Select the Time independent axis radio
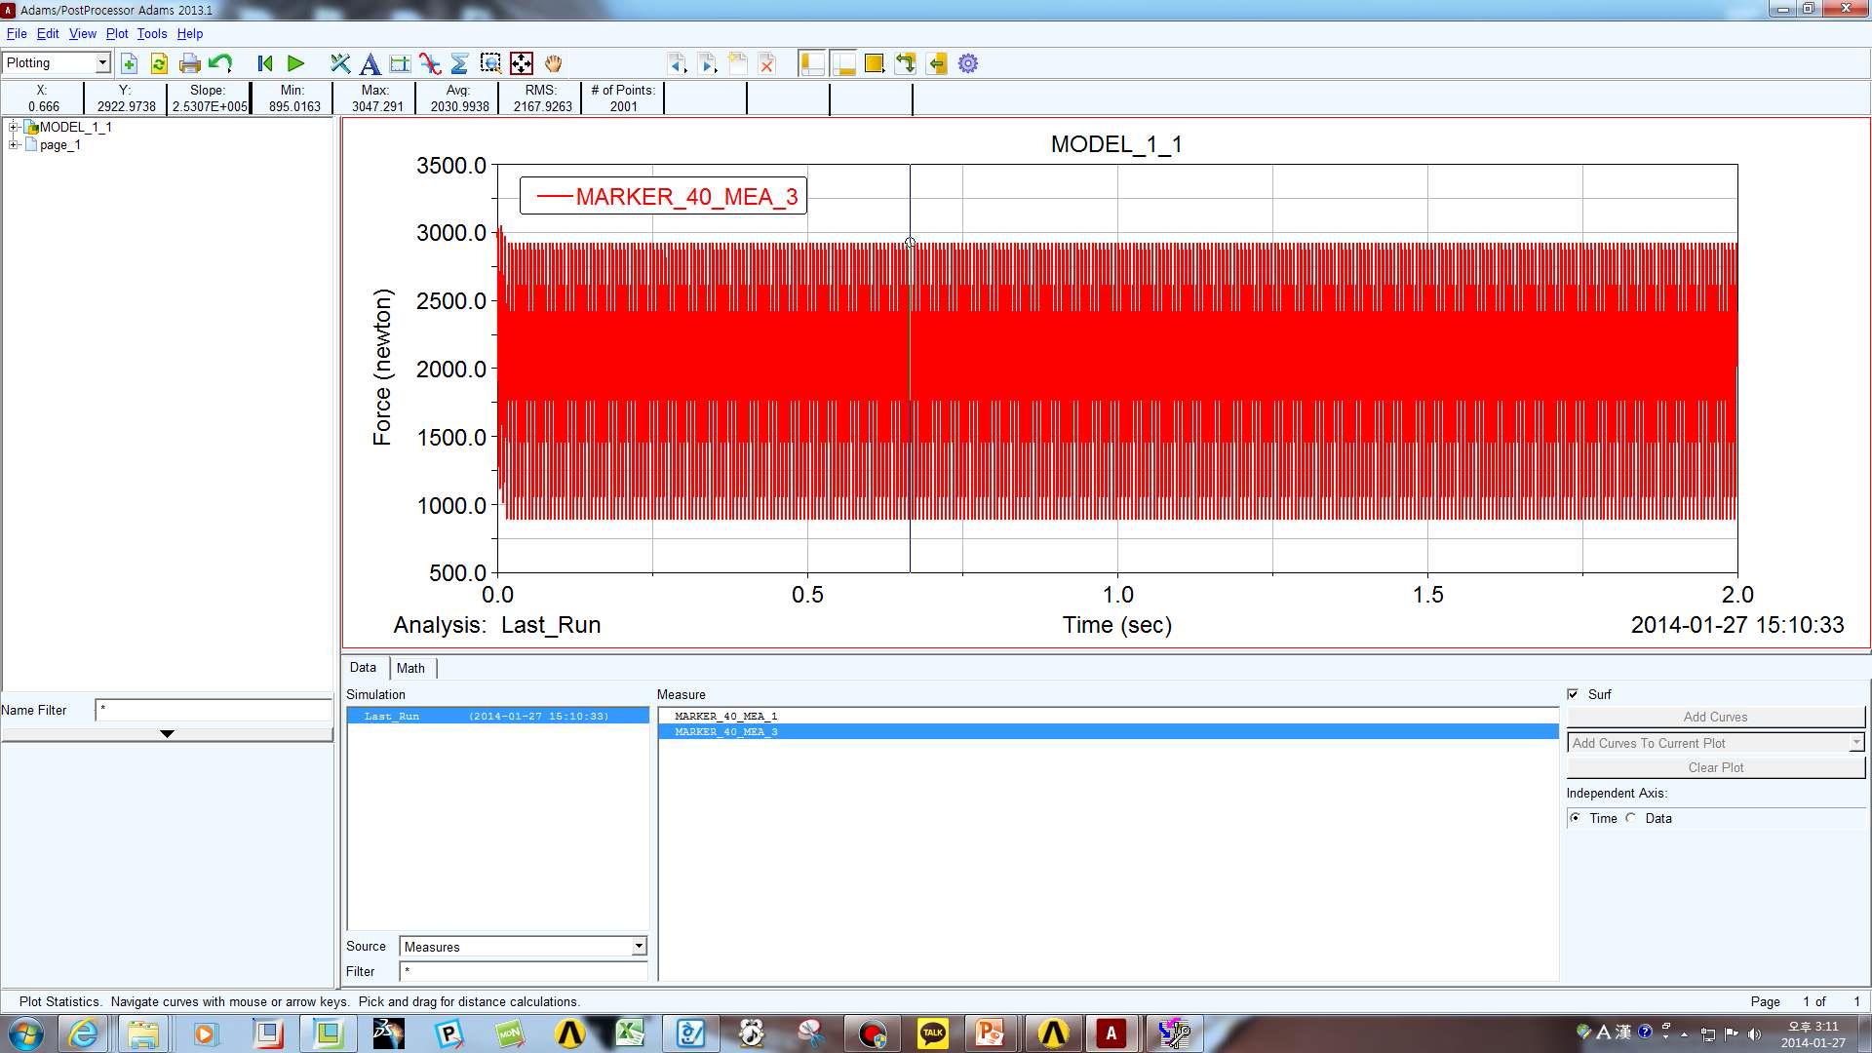Viewport: 1872px width, 1053px height. [x=1576, y=818]
